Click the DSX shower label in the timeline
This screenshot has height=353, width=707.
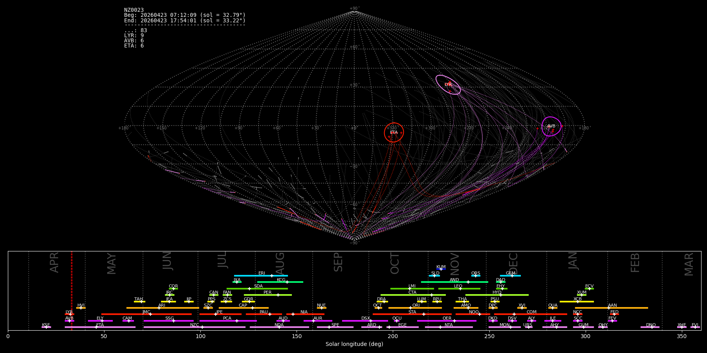point(366,318)
